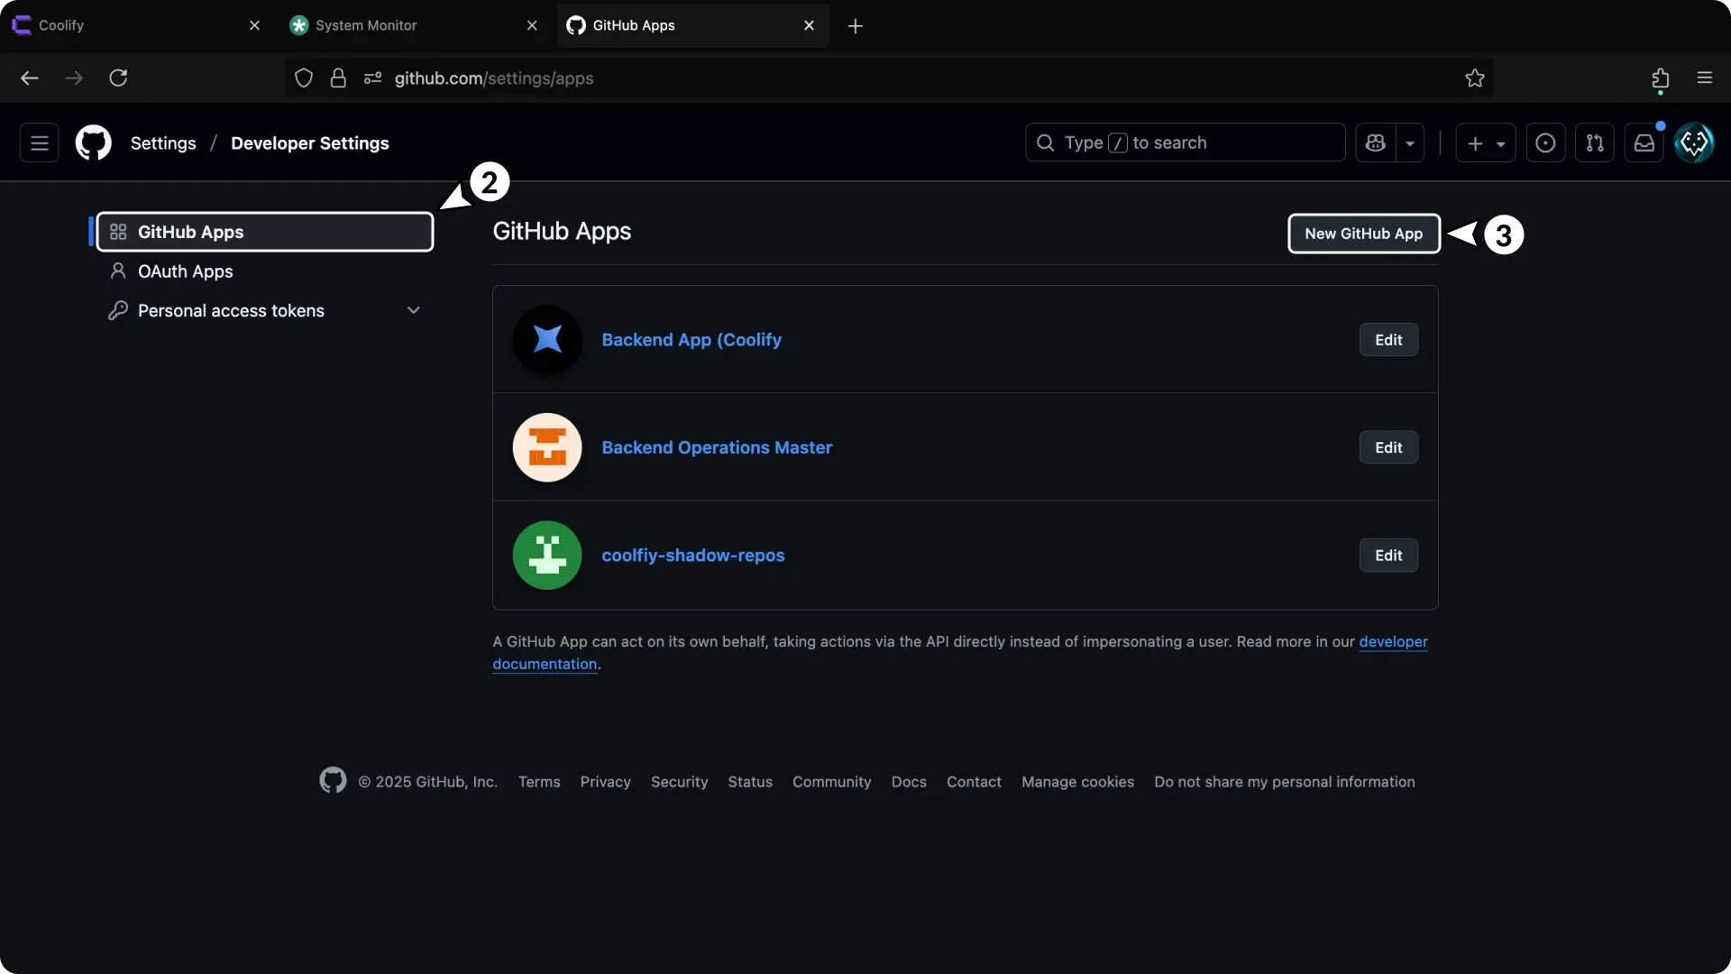Open the coolfiy-shadow-repos app link
Screen dimensions: 1731x974
click(x=692, y=556)
